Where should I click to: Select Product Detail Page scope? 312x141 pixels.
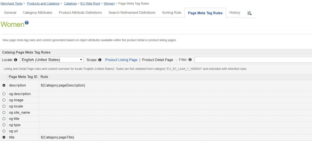coord(157,60)
